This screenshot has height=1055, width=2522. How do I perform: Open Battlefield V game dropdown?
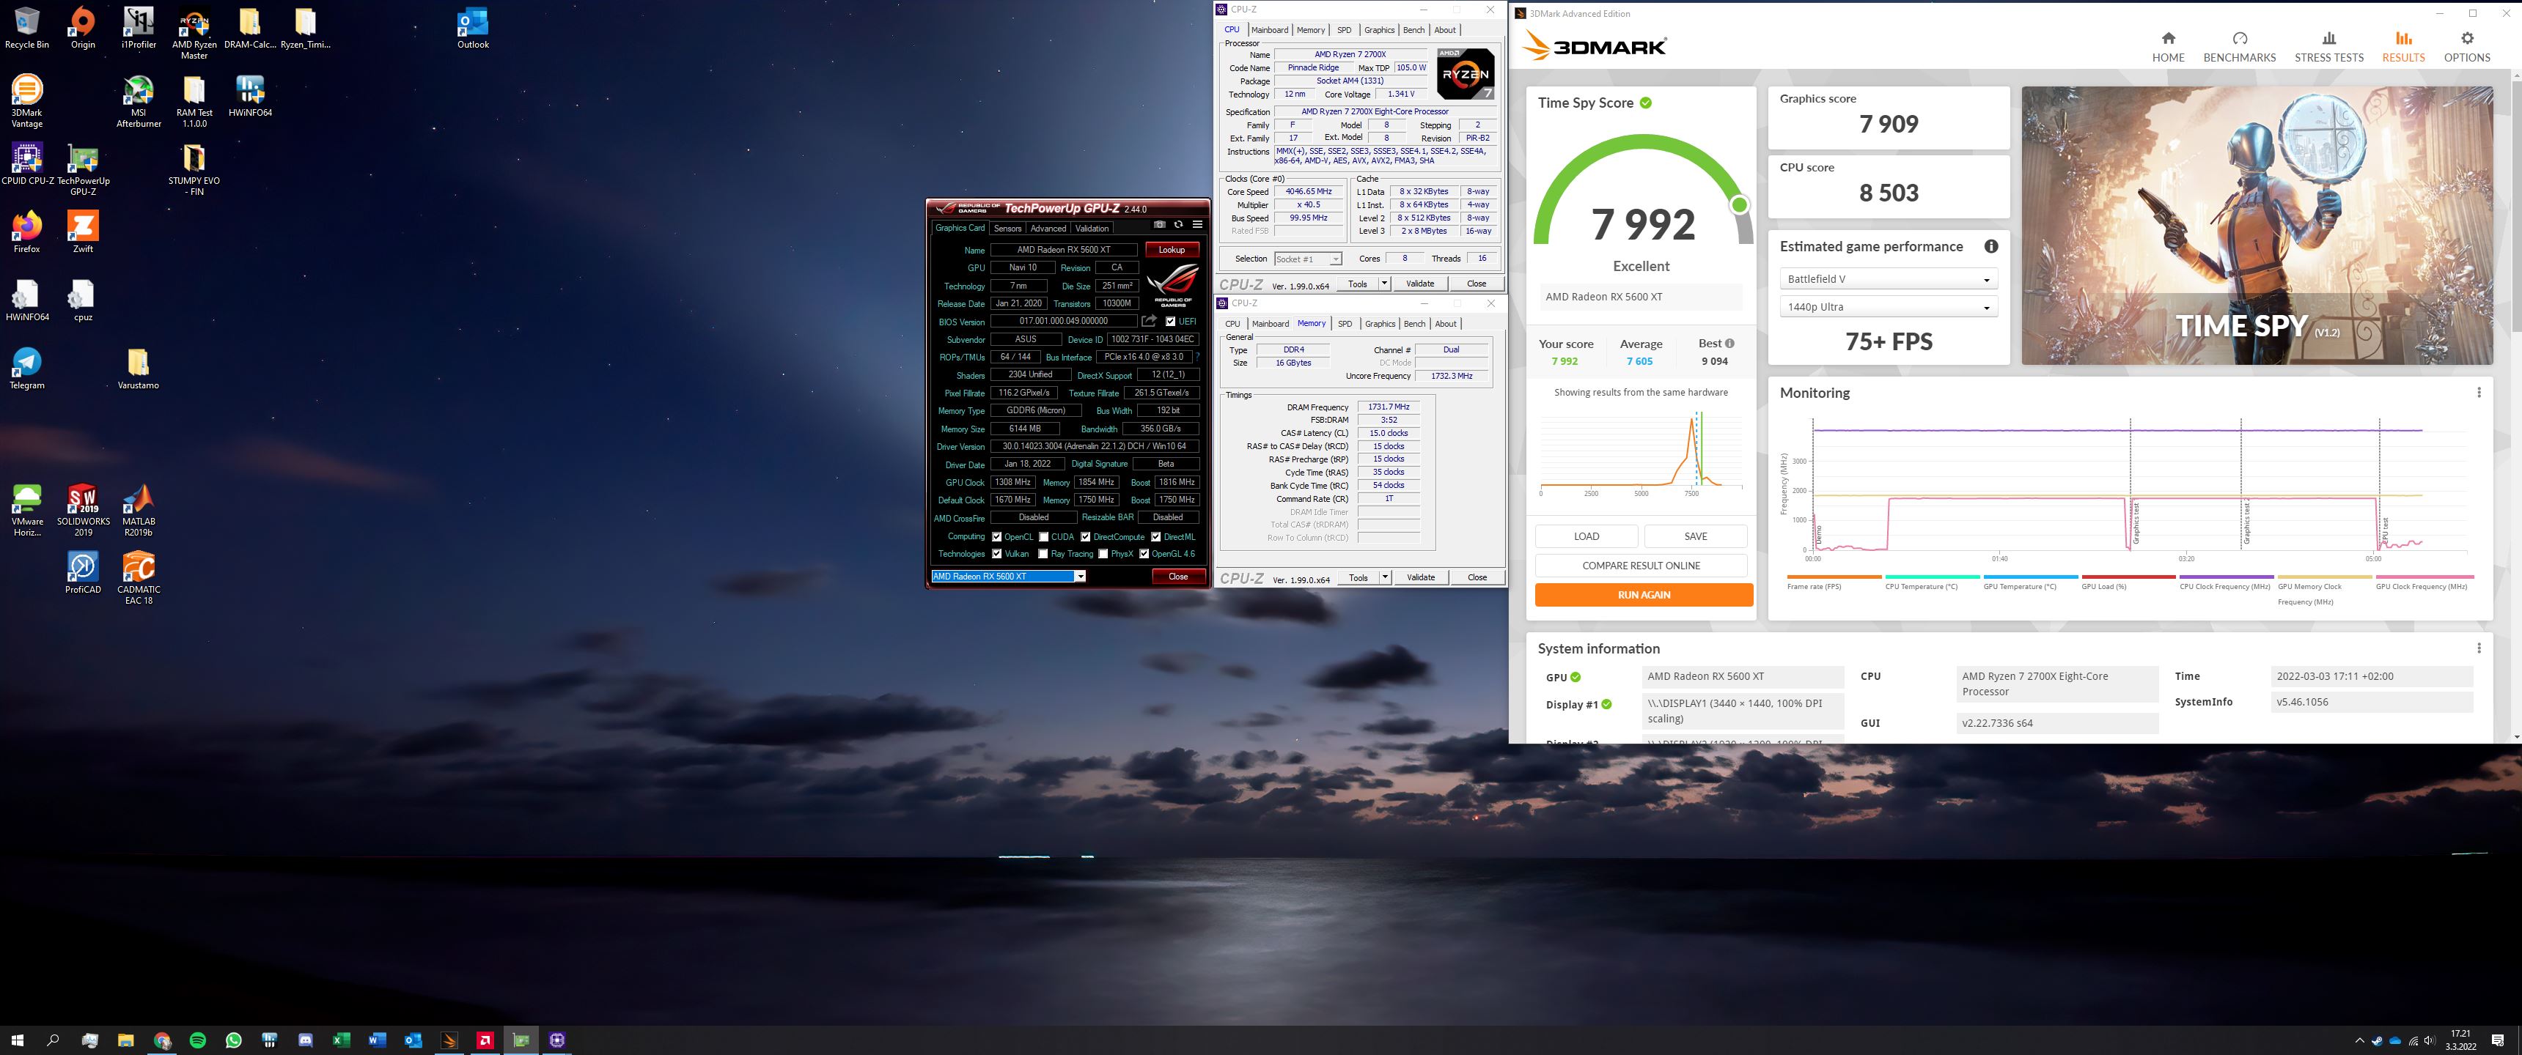click(x=1888, y=279)
